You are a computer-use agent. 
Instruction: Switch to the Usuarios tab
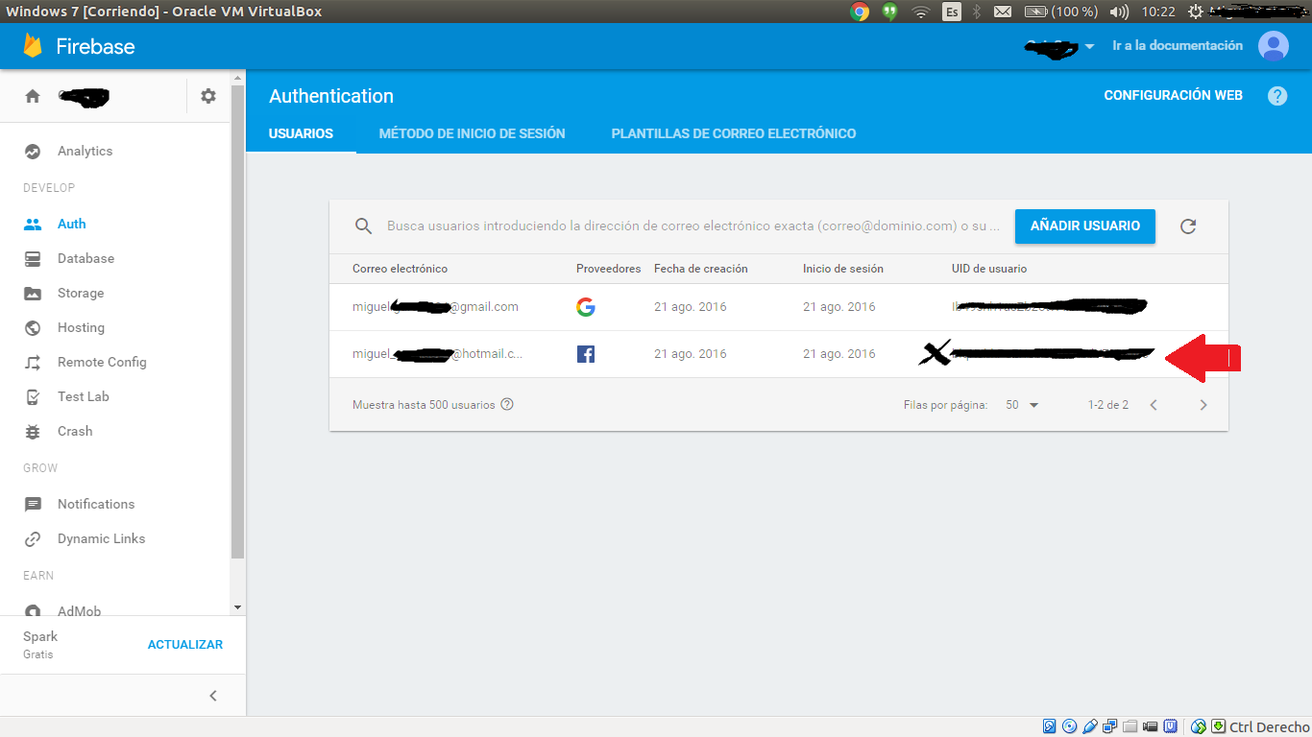[301, 133]
